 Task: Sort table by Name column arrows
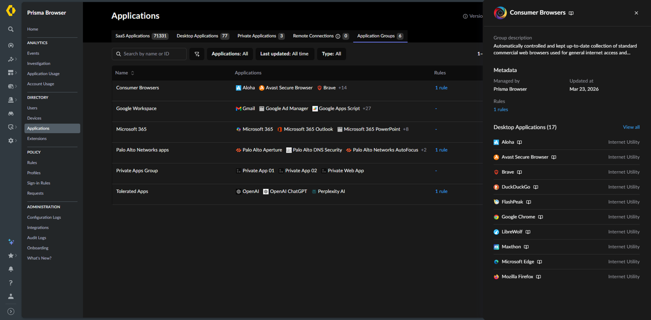(133, 73)
